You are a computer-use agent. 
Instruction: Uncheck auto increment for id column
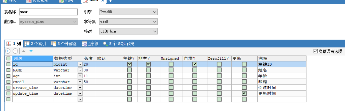click(x=195, y=64)
